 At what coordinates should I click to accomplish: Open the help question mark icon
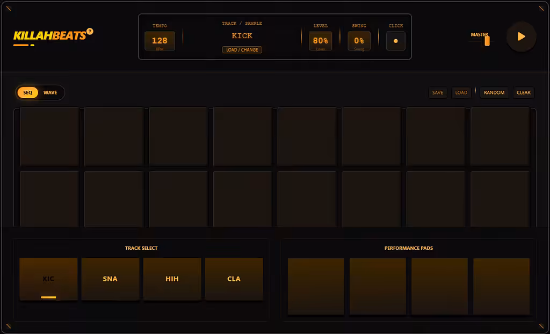click(x=90, y=31)
